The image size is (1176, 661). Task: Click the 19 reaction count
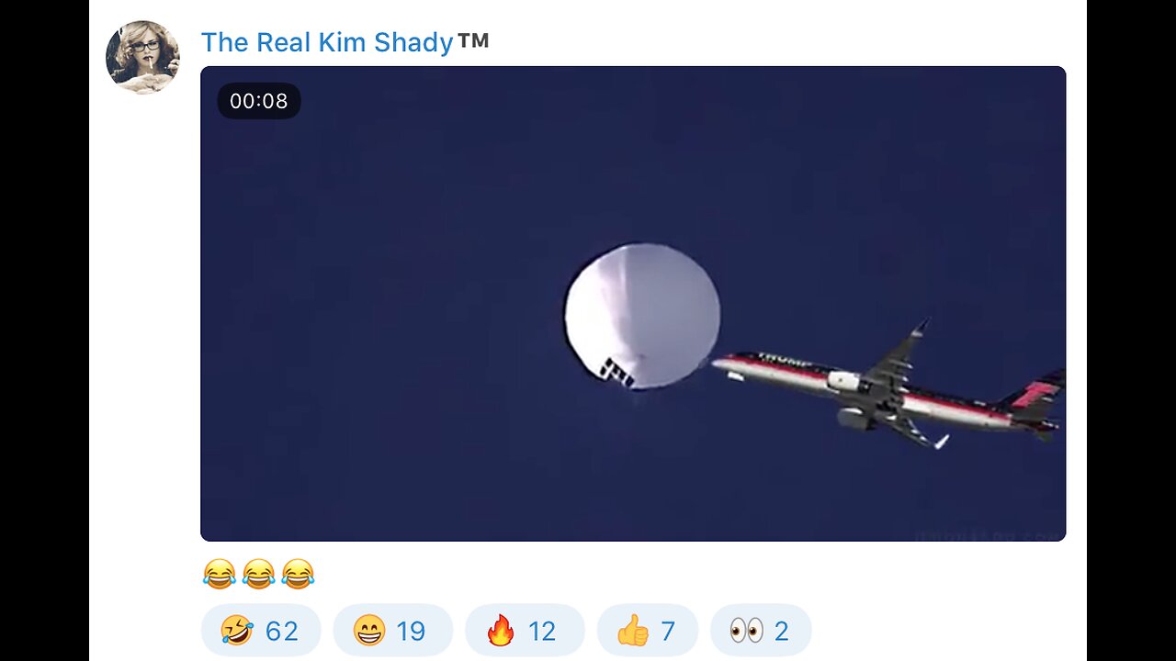[x=411, y=632]
